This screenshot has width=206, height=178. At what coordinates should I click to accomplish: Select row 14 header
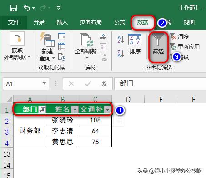pos(7,163)
